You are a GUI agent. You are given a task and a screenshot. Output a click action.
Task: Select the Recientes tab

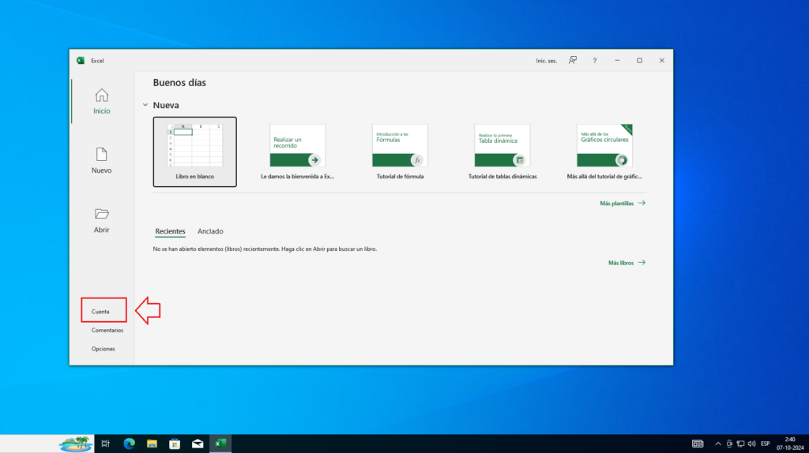point(170,231)
